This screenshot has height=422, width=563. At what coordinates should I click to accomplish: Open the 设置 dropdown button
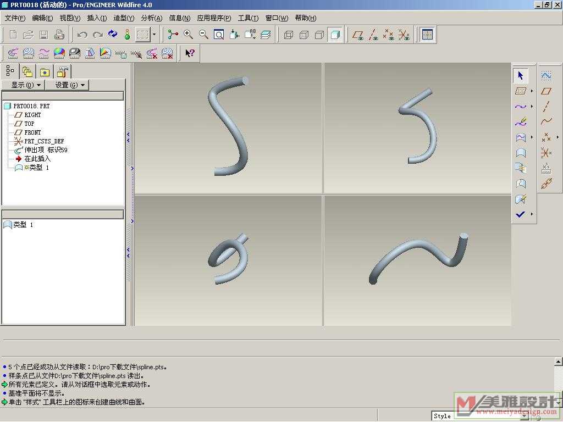point(67,85)
